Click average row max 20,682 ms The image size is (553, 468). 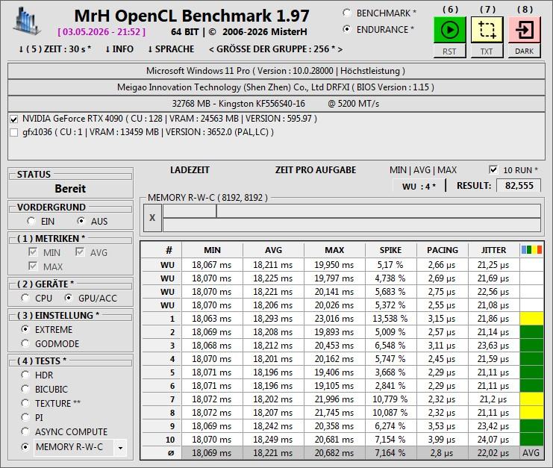click(334, 453)
